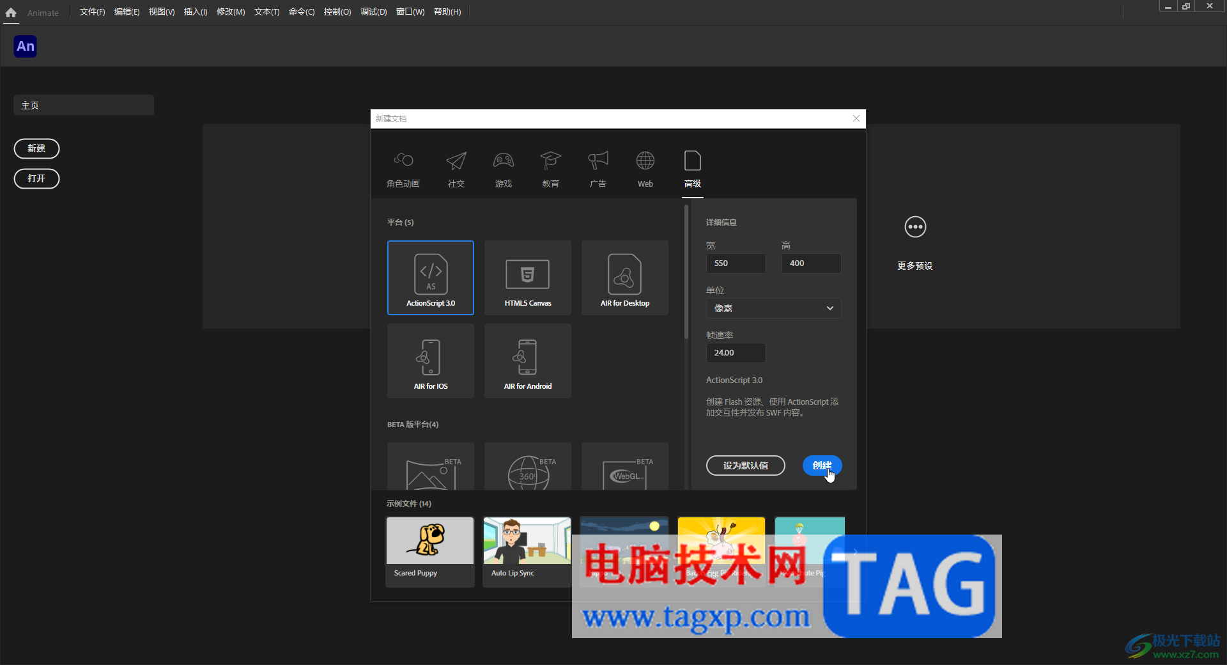Image resolution: width=1227 pixels, height=665 pixels.
Task: Open the 编辑(E) menu
Action: [127, 12]
